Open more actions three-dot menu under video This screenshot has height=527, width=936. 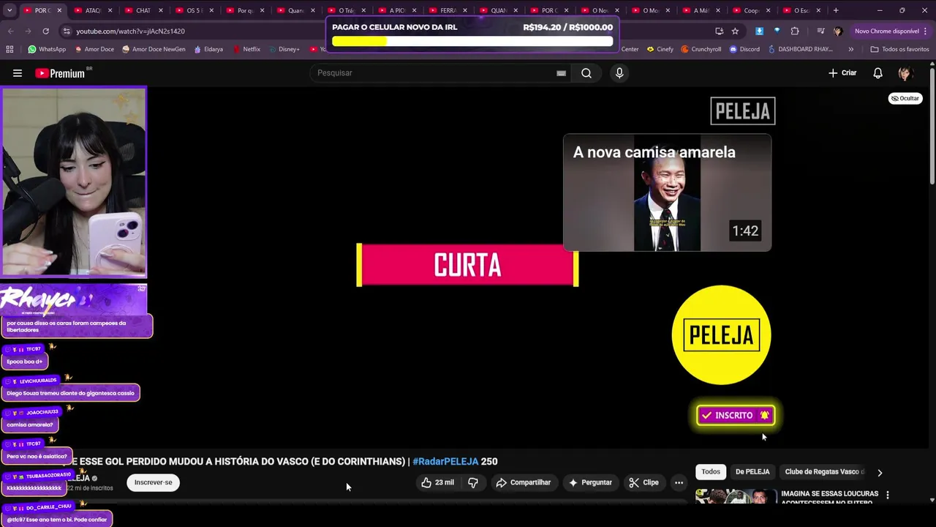pyautogui.click(x=679, y=482)
